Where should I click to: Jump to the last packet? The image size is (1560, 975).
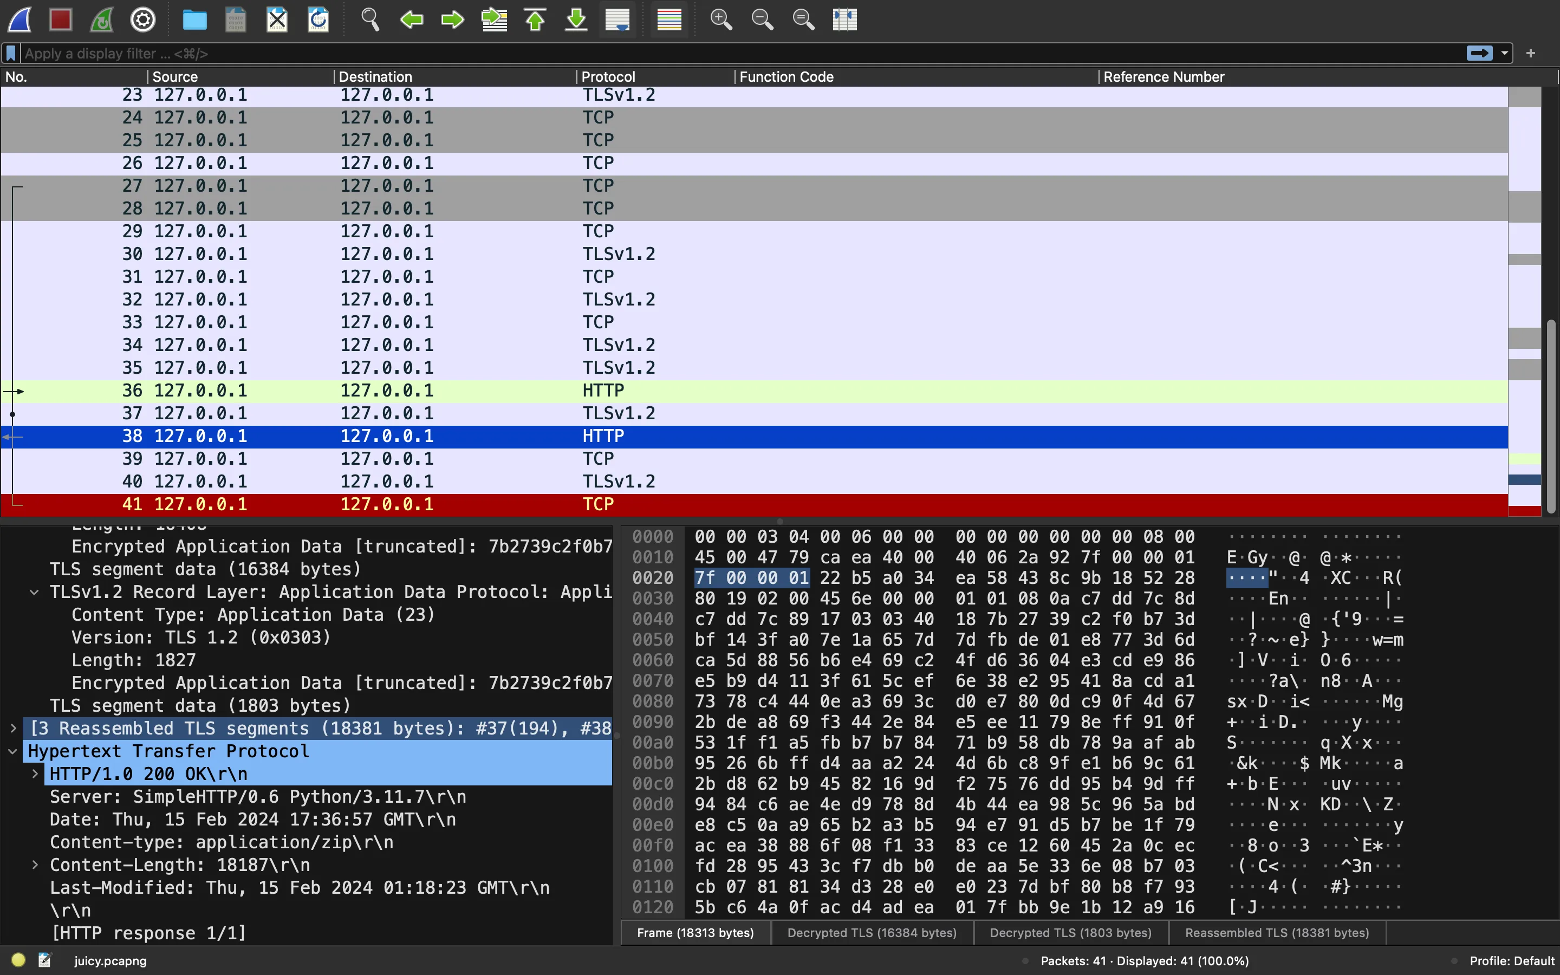(x=576, y=19)
